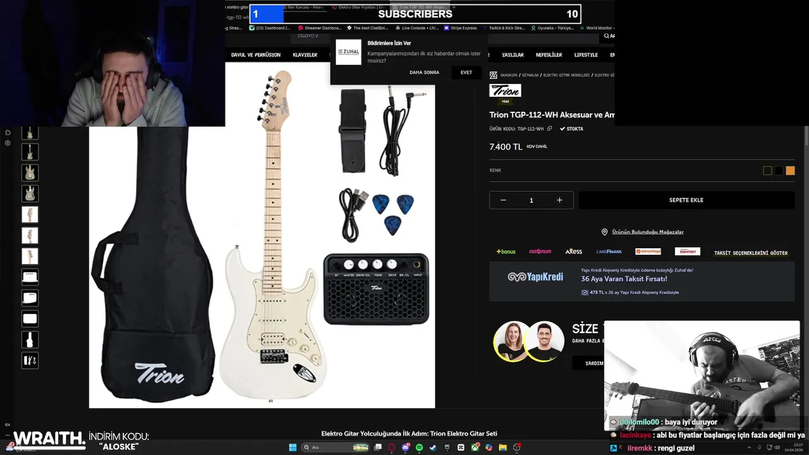Select the dark green color swatch
The image size is (809, 455).
pyautogui.click(x=767, y=171)
